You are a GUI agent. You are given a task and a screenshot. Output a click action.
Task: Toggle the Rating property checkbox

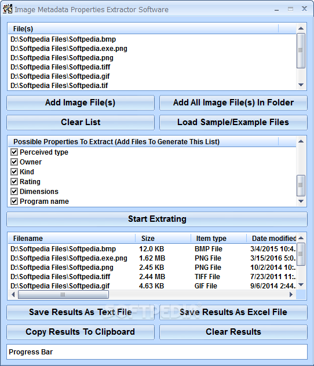[14, 182]
